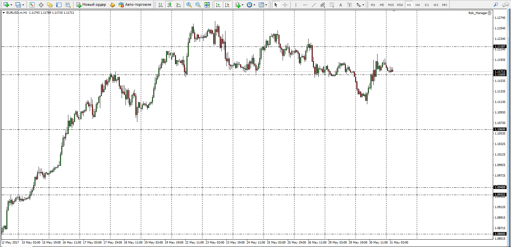Select the Equidistant Channel tool
511x247 pixels.
coord(323,5)
